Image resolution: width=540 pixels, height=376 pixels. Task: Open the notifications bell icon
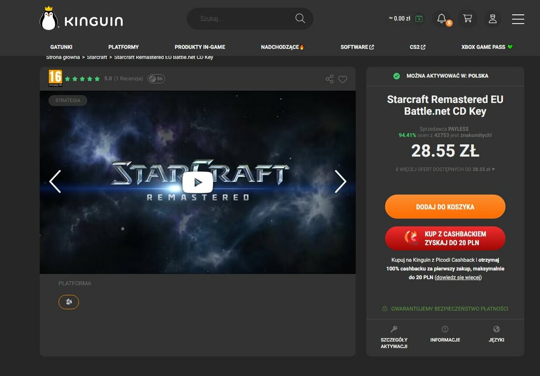point(441,18)
